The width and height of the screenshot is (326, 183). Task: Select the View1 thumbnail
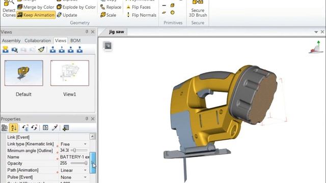tap(70, 73)
